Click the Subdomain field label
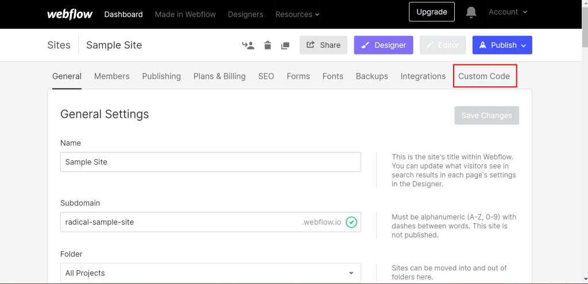588x284 pixels. (80, 203)
